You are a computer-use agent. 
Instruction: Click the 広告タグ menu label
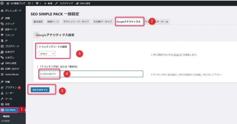tap(10, 52)
